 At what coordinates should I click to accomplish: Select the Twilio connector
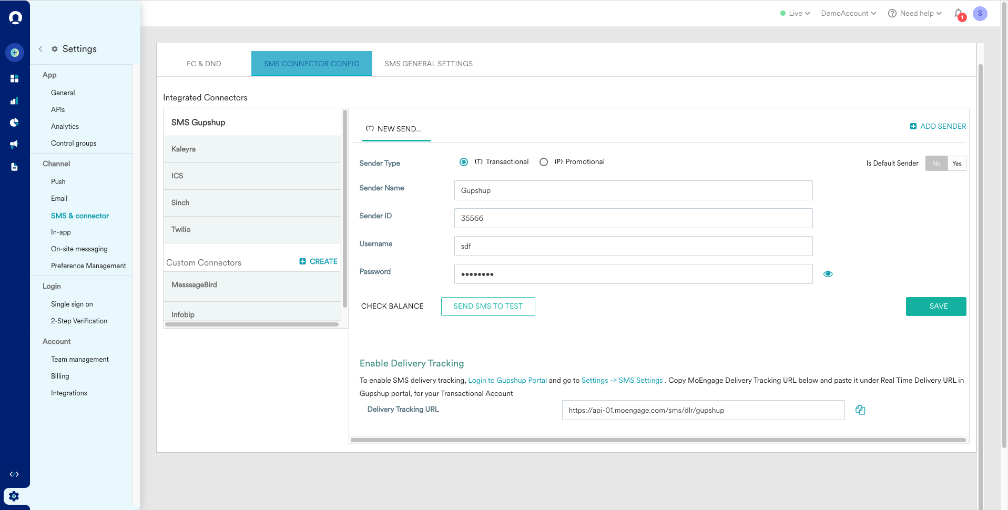tap(252, 230)
